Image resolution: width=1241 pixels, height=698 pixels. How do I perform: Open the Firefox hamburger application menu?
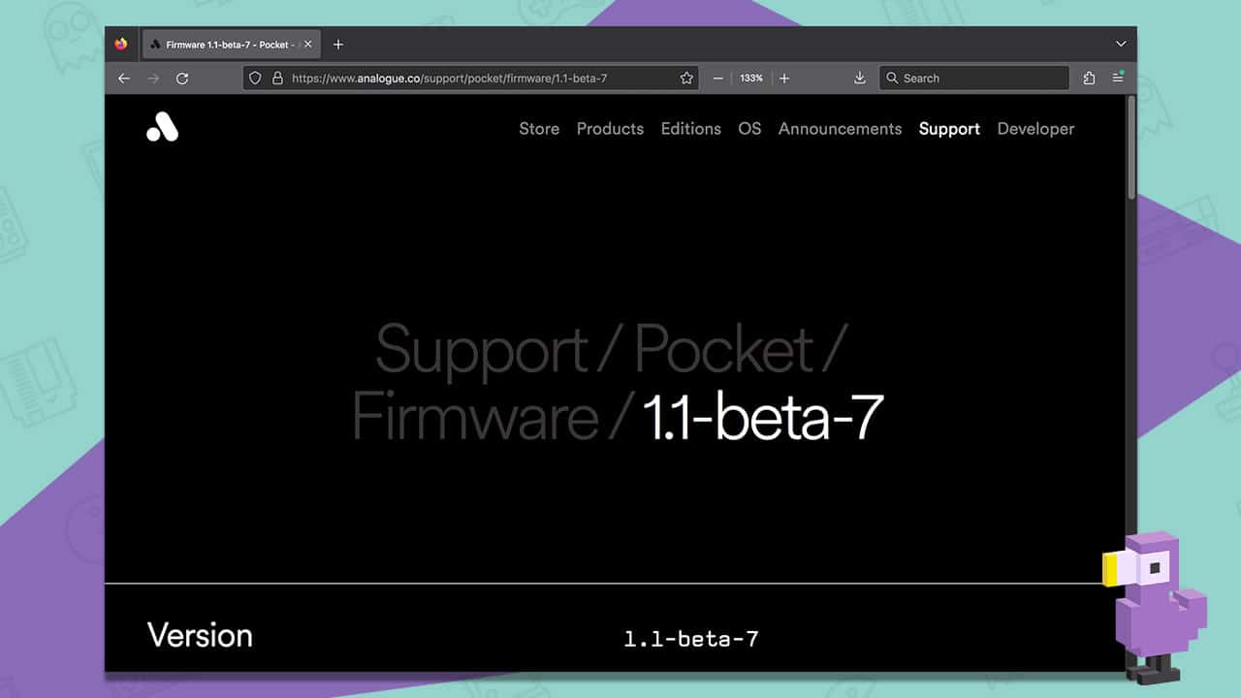[1118, 79]
